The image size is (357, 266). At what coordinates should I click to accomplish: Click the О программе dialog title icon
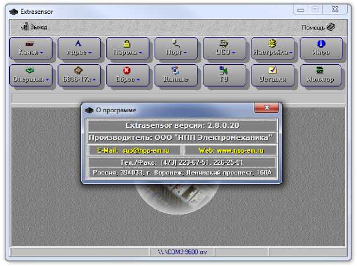[x=89, y=110]
